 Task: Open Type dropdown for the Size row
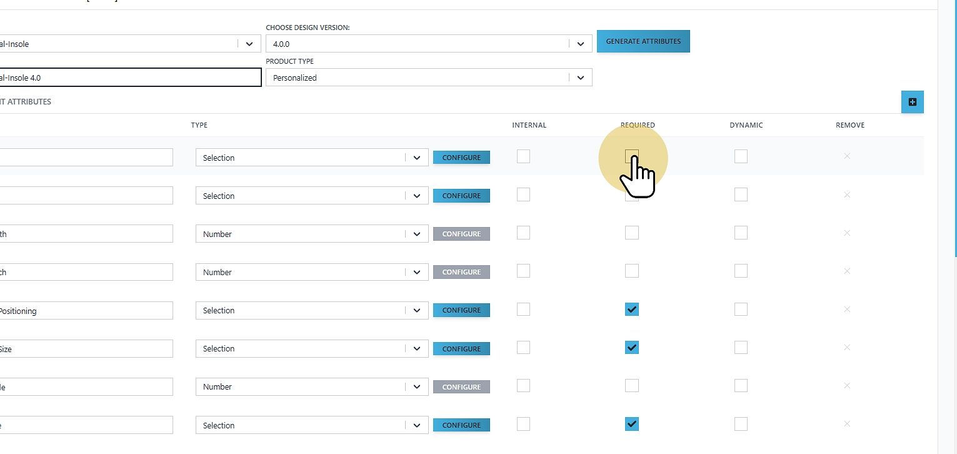(x=312, y=348)
